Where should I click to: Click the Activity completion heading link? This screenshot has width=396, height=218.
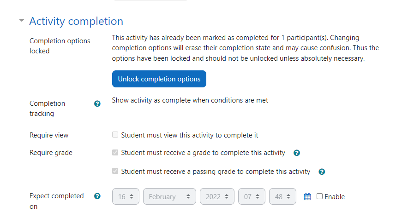point(76,21)
